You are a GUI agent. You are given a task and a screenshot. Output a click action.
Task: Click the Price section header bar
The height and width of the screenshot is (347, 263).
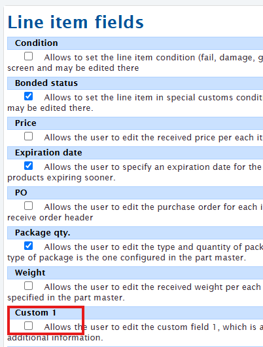pos(135,123)
